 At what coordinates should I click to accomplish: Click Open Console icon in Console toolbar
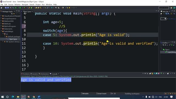click(168, 73)
